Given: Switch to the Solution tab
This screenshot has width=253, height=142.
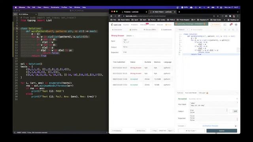Looking at the screenshot, I should (134, 30).
